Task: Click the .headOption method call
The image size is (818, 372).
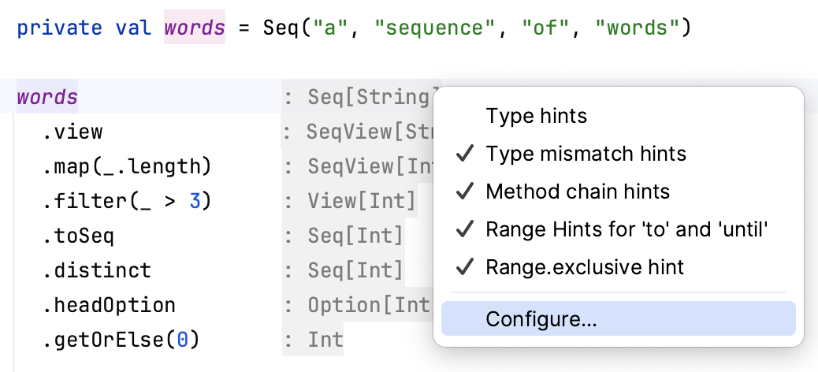Action: [109, 305]
